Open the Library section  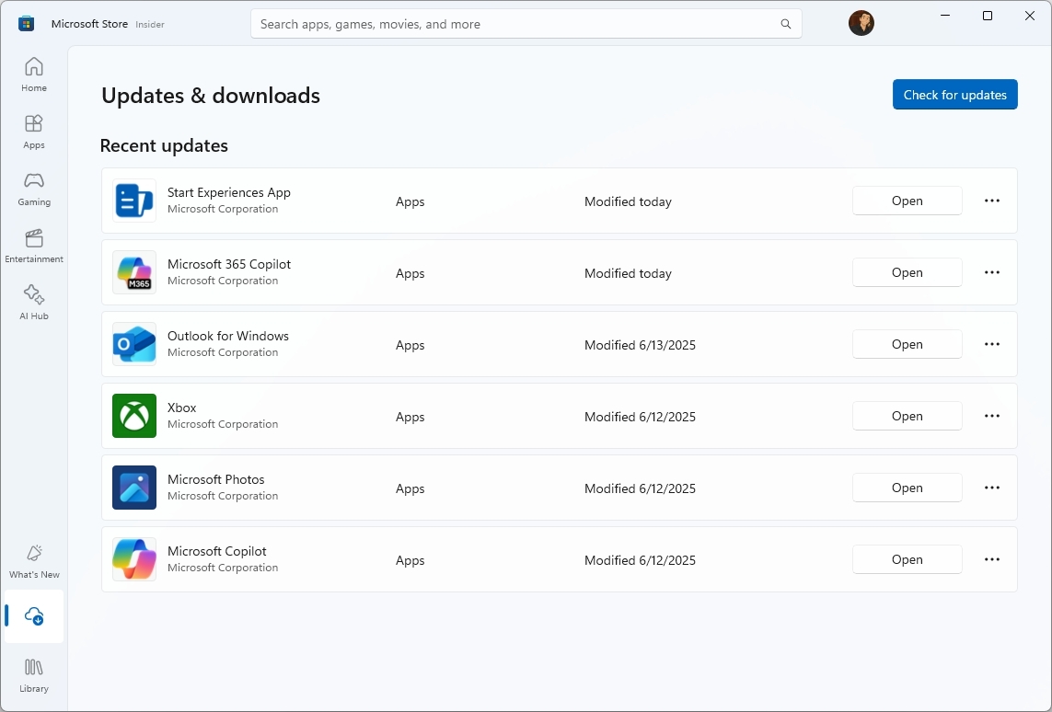click(33, 675)
